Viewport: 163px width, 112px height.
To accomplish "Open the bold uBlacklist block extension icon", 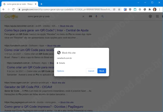I will (145, 10).
